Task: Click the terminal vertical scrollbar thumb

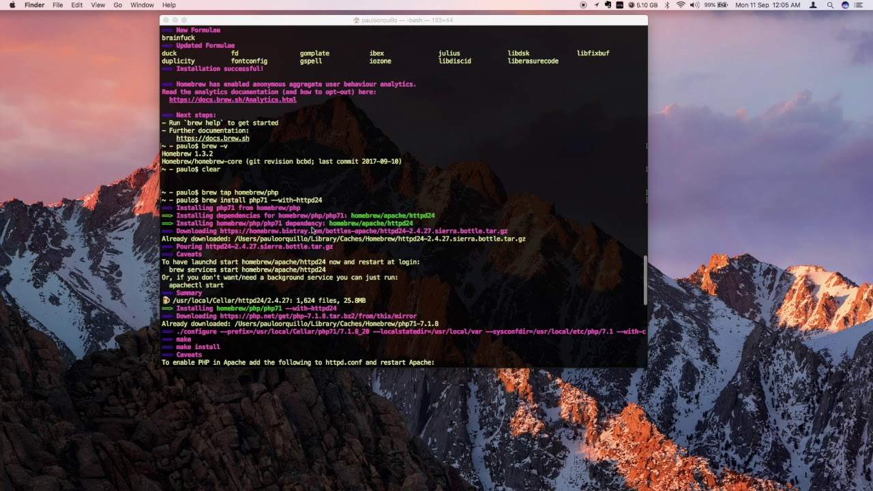Action: coord(645,280)
